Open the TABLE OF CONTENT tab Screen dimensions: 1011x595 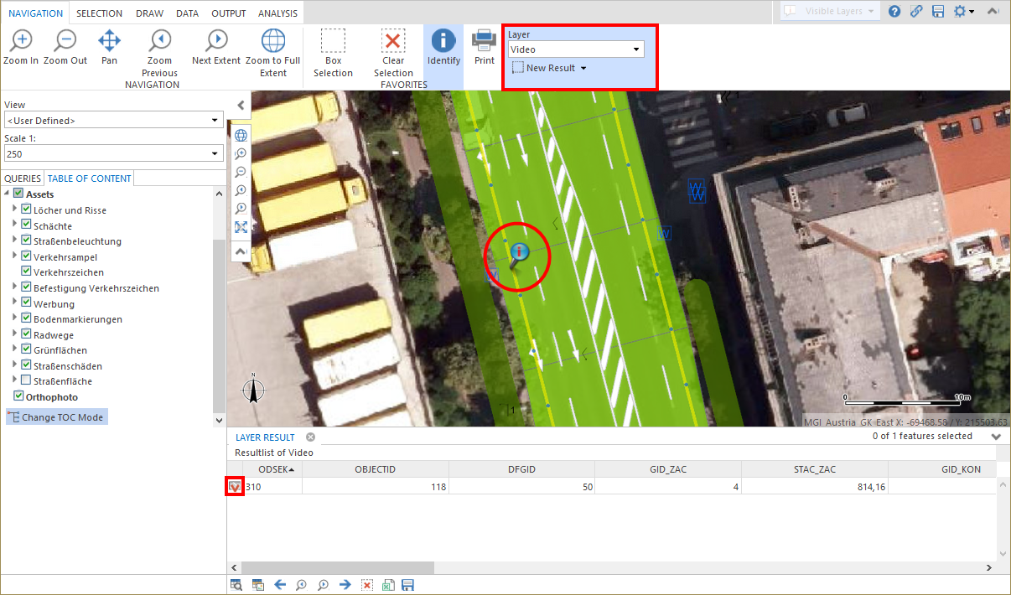coord(89,178)
